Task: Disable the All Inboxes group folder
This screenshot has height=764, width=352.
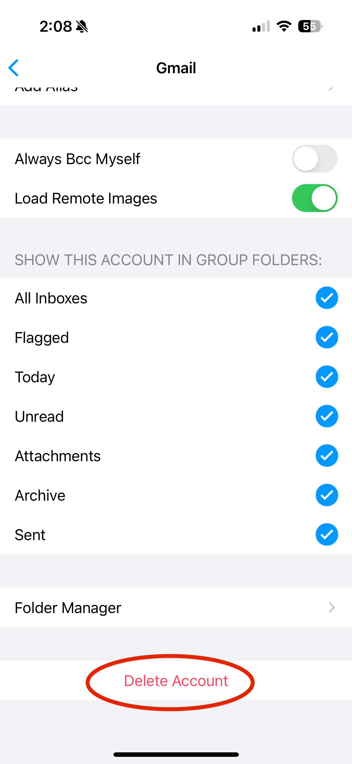Action: [327, 298]
